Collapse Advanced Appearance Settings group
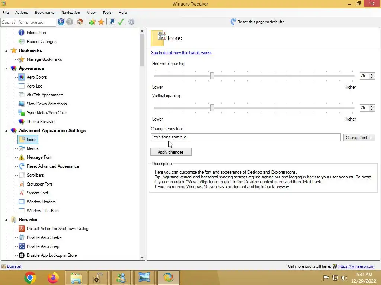The image size is (381, 285). tap(6, 131)
